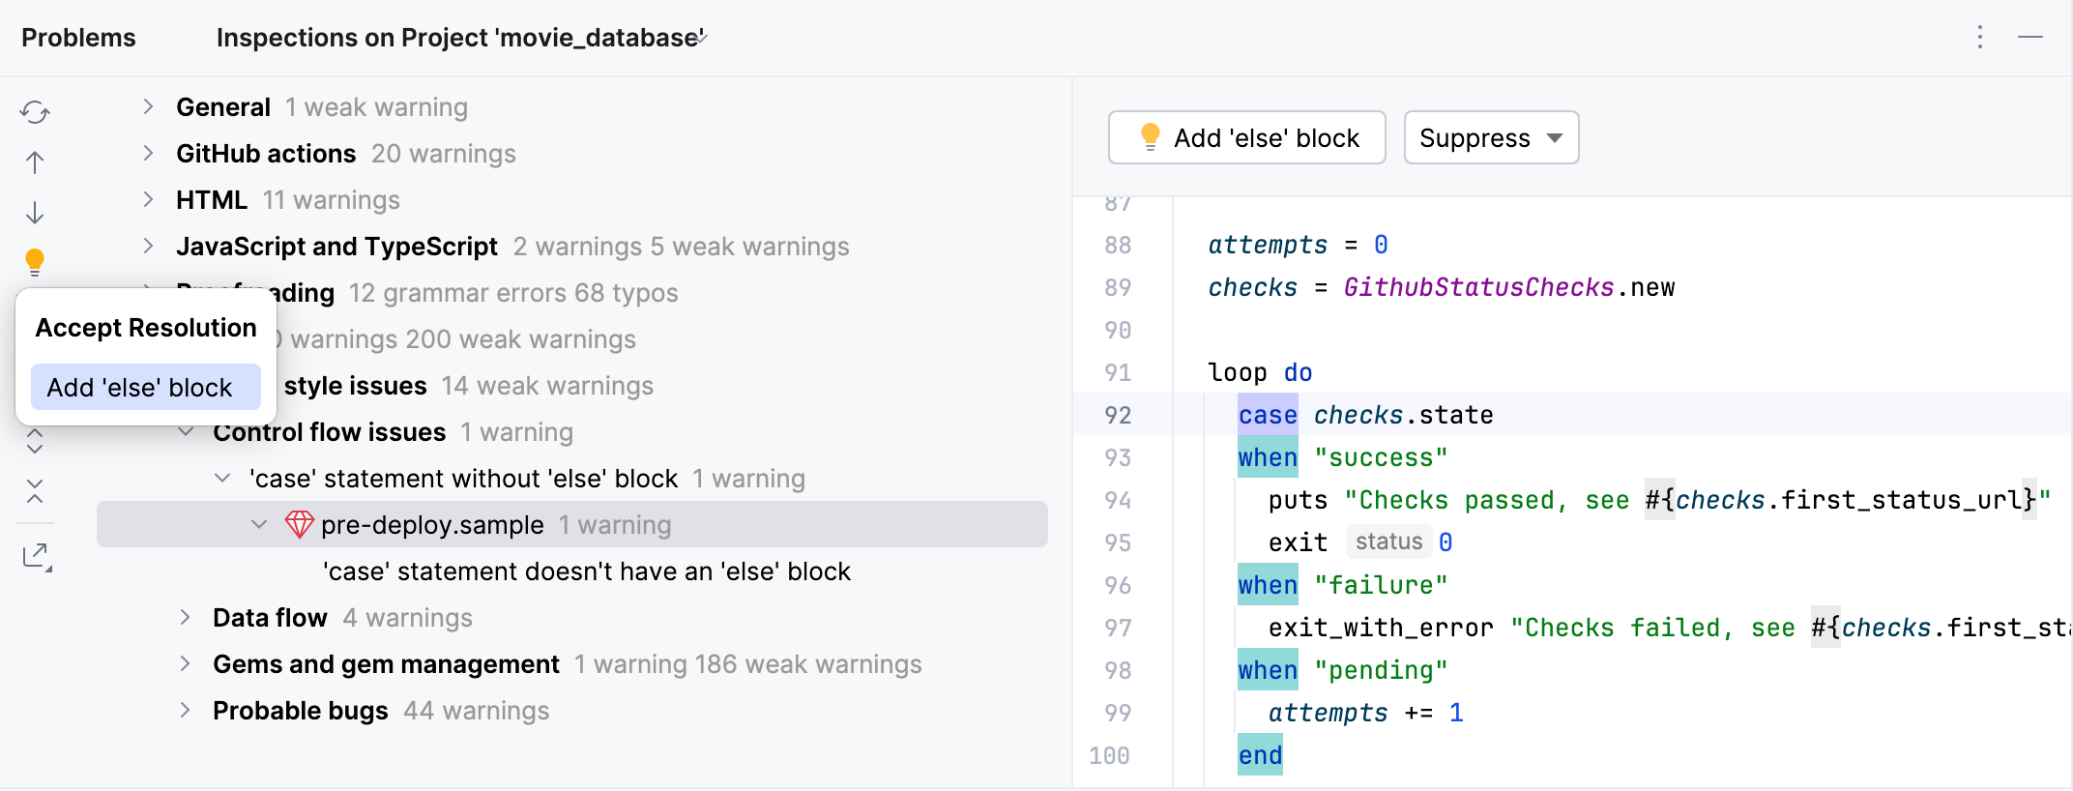This screenshot has width=2073, height=791.
Task: Click the expand all tree nodes icon
Action: pos(35,442)
